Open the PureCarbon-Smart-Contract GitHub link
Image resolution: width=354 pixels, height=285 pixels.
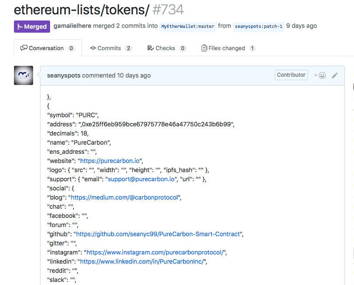[x=158, y=234]
